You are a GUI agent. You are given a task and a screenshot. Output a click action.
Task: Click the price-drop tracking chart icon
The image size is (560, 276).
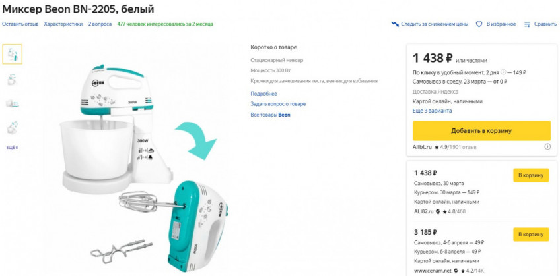pyautogui.click(x=396, y=24)
